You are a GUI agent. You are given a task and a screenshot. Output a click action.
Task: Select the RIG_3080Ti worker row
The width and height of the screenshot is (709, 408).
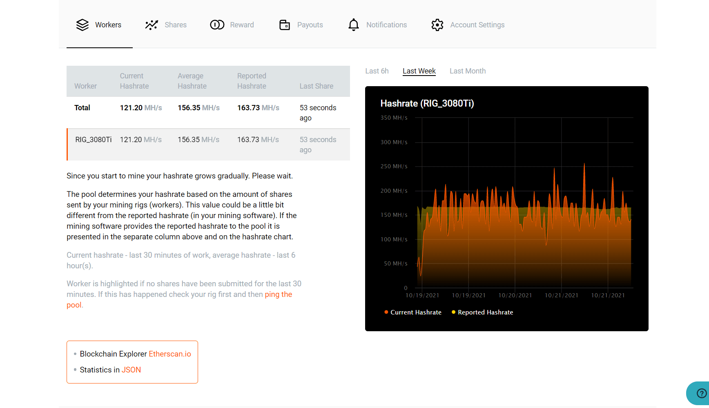coord(94,140)
